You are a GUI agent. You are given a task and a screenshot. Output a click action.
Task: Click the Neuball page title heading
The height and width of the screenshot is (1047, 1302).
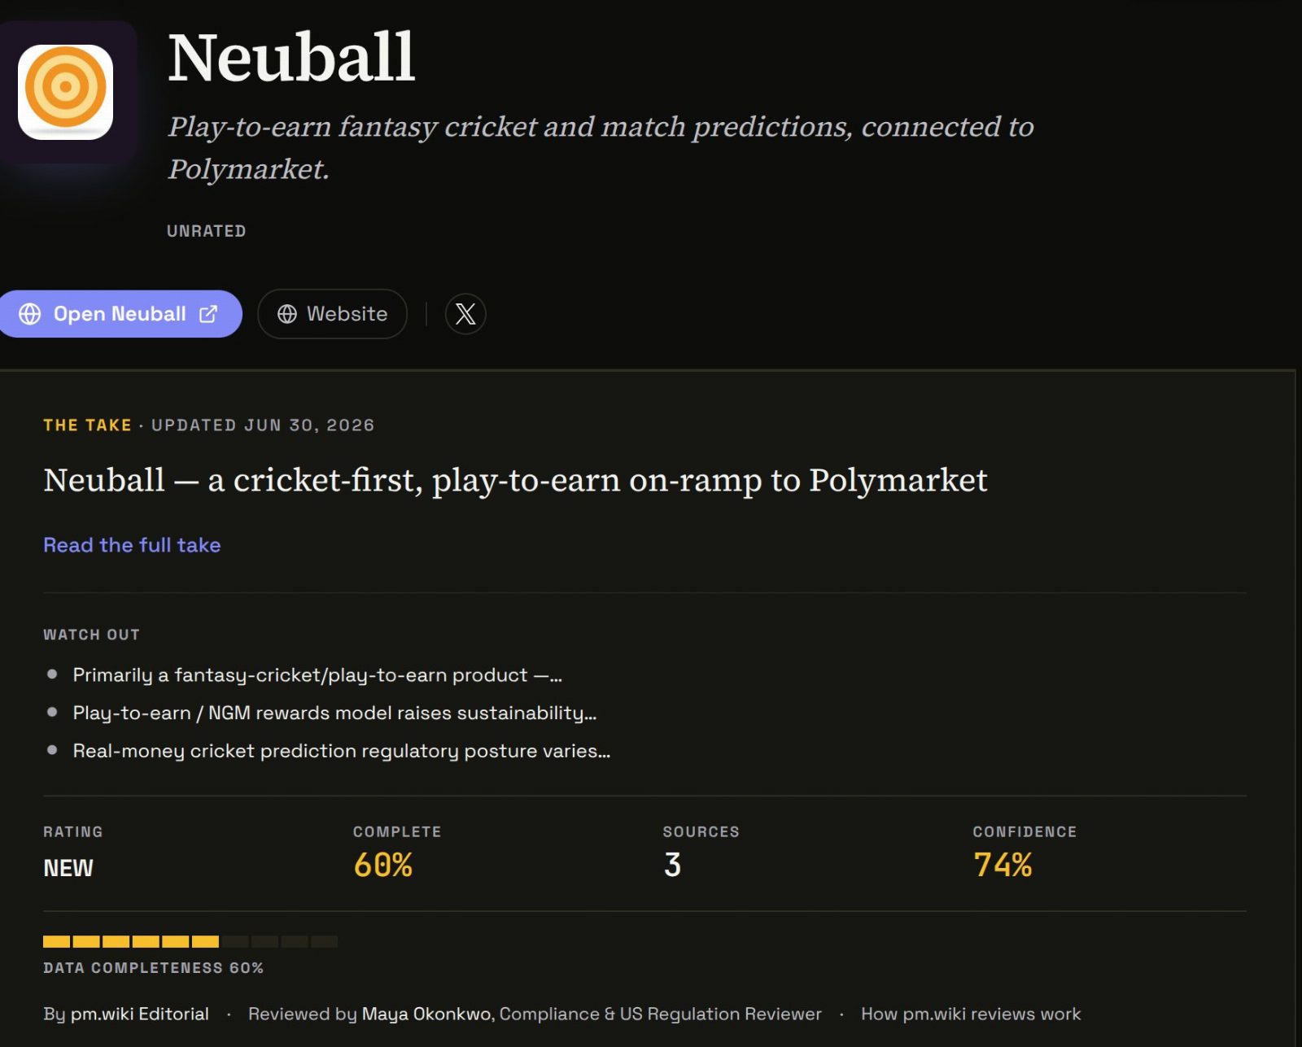click(x=291, y=59)
